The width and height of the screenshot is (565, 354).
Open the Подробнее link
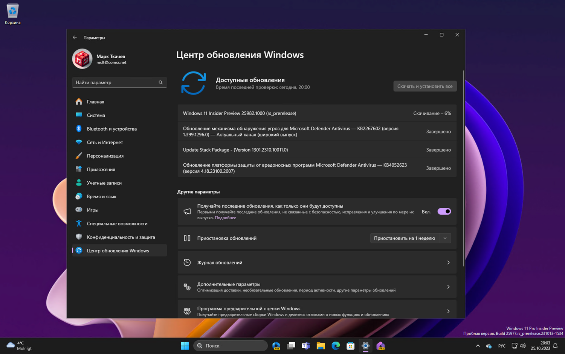[225, 217]
